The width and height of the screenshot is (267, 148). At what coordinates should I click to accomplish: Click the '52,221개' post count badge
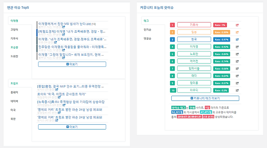pos(177,112)
